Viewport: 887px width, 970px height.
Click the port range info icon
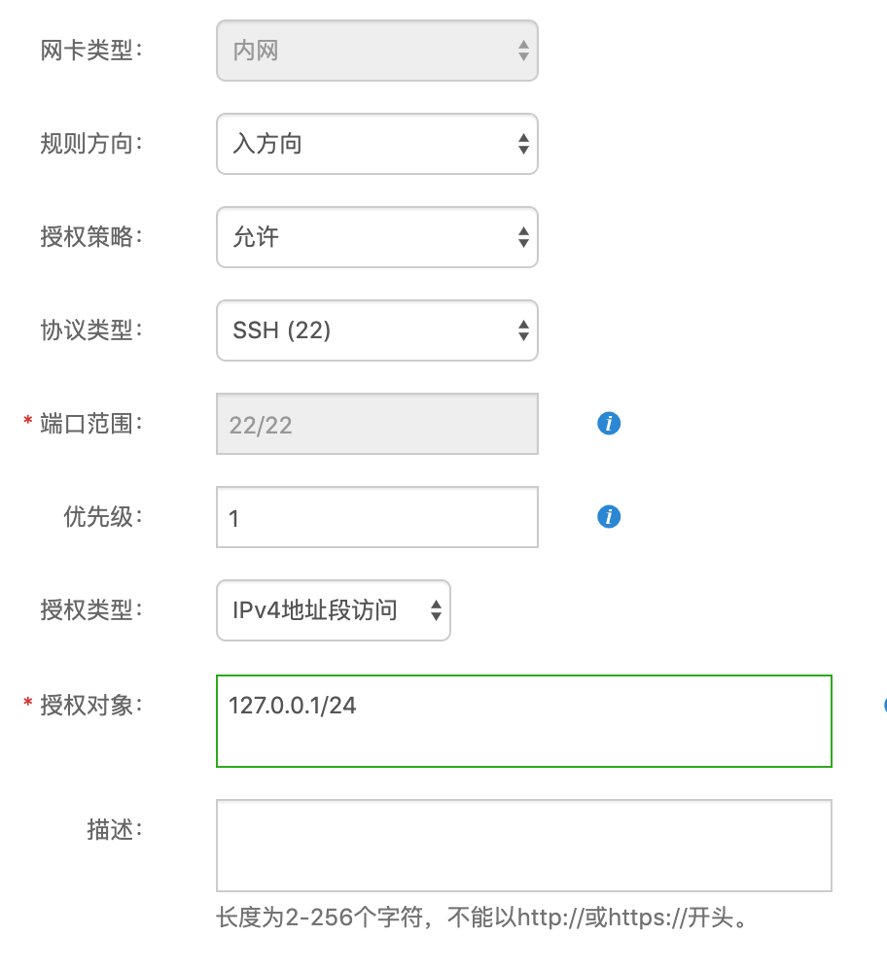pyautogui.click(x=608, y=423)
